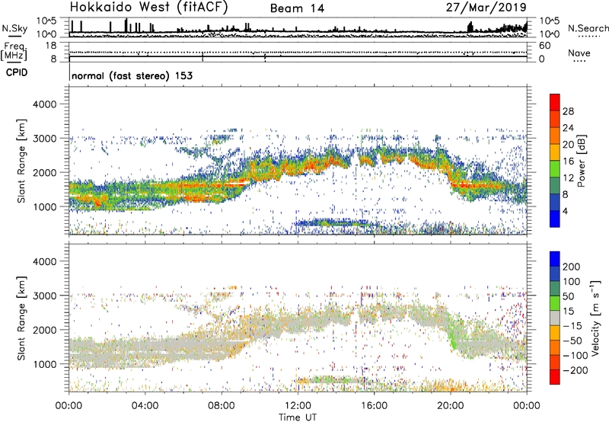Click the "20" label on Power colorbar
Viewport: 609px width, 422px height.
click(x=568, y=145)
